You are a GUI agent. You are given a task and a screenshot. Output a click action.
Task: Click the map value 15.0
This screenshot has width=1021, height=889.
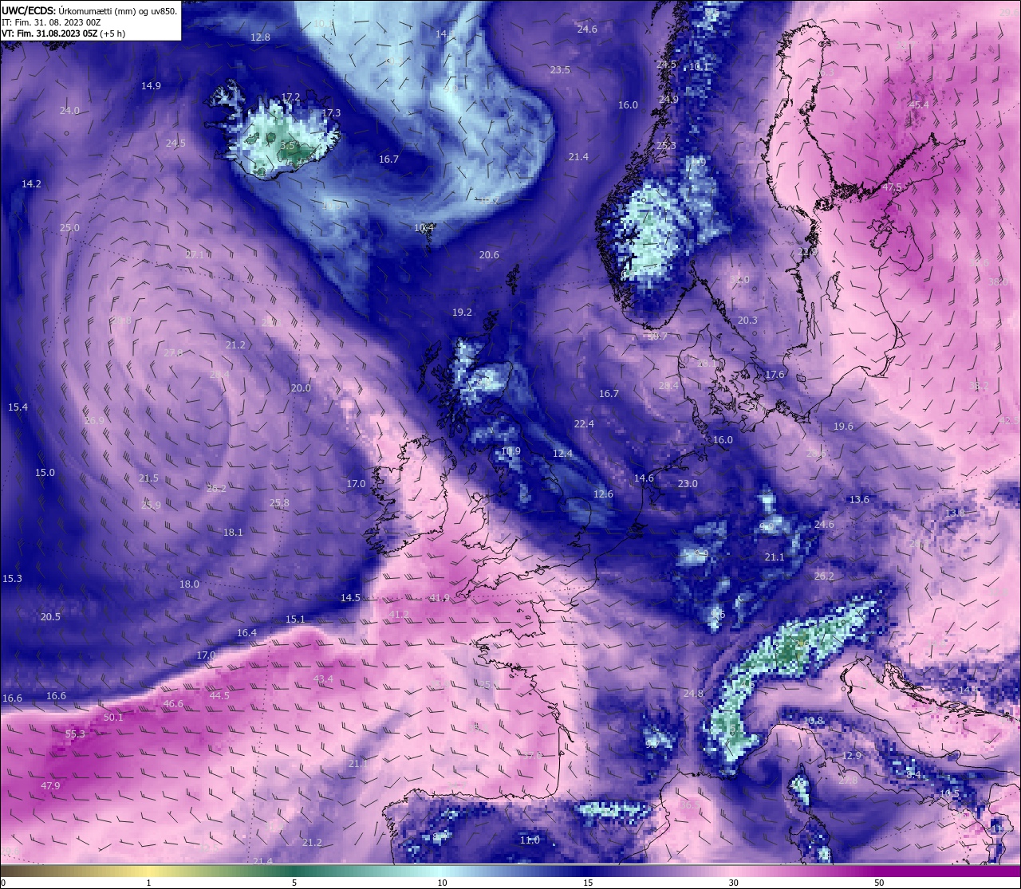point(45,472)
